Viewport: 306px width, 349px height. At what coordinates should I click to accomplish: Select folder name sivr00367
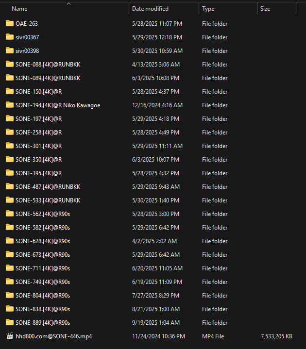[27, 37]
